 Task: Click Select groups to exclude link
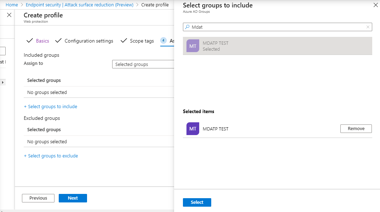click(51, 156)
